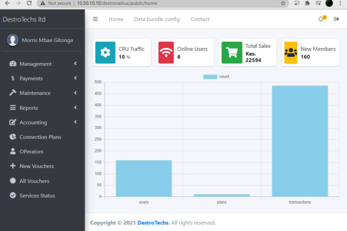Expand the Maintenance submenu chevron

pyautogui.click(x=76, y=93)
